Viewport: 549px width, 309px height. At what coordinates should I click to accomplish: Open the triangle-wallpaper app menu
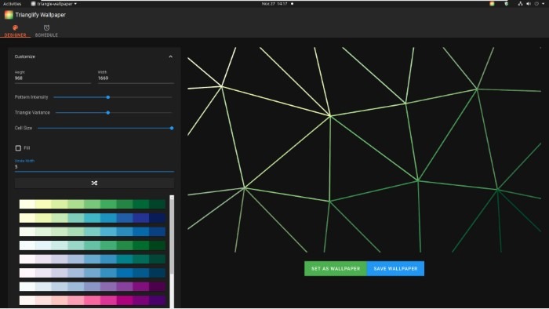53,4
